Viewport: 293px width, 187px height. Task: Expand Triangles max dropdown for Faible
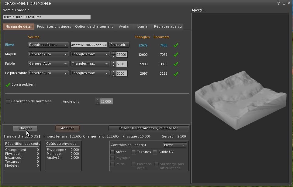tap(90, 64)
